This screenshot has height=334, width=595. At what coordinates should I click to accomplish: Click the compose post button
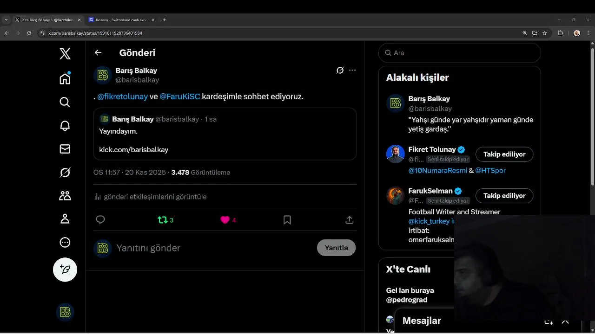click(65, 270)
